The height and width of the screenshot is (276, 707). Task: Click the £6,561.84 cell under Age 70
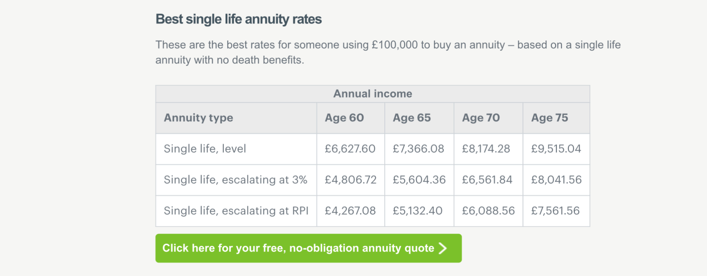[x=487, y=180]
